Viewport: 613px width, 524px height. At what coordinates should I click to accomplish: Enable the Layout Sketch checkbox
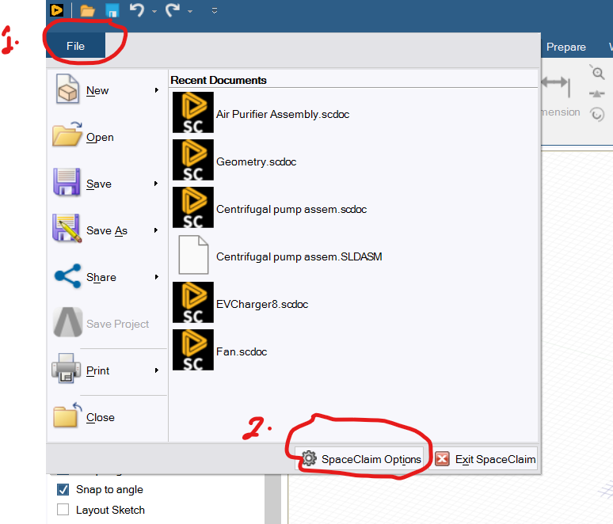(x=63, y=511)
